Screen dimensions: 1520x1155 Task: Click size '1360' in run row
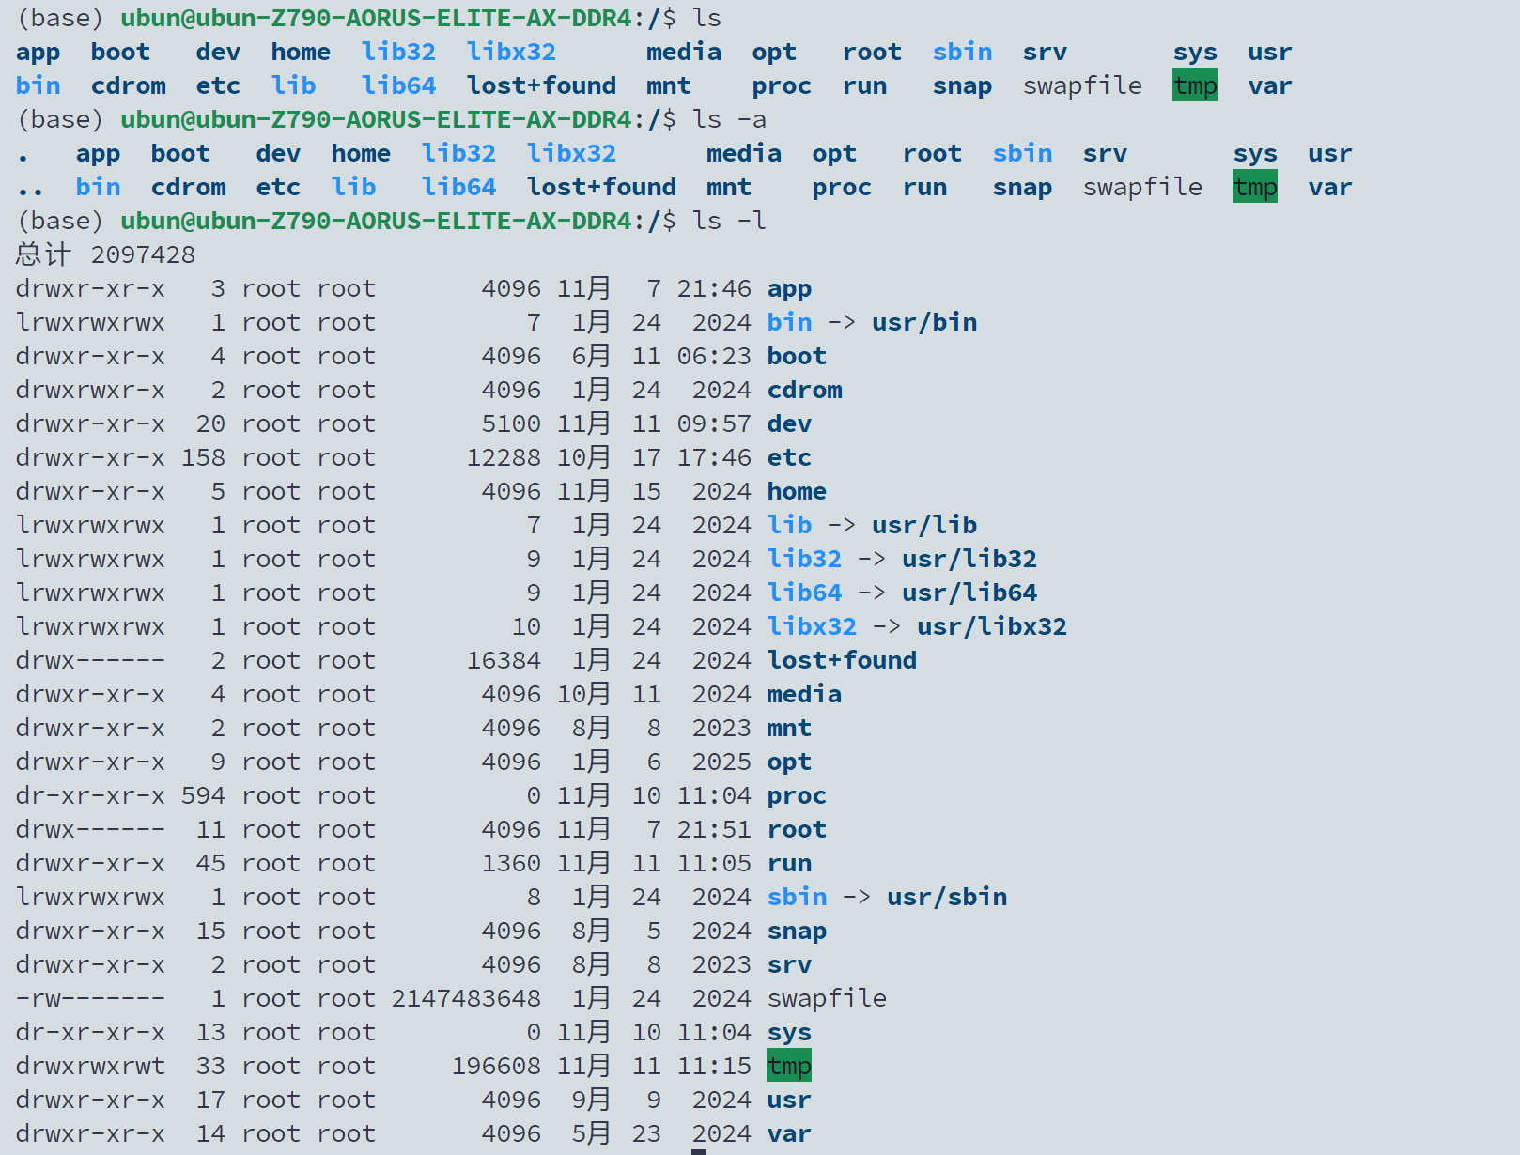[511, 863]
